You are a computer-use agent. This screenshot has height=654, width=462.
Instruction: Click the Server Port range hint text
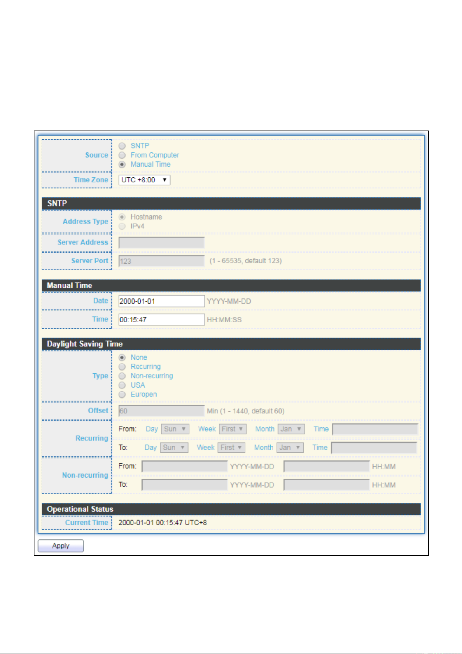coord(246,261)
